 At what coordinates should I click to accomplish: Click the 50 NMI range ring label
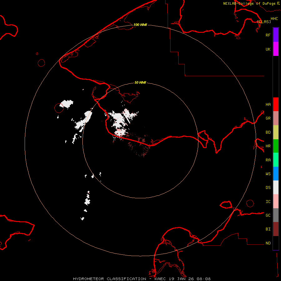pos(140,82)
